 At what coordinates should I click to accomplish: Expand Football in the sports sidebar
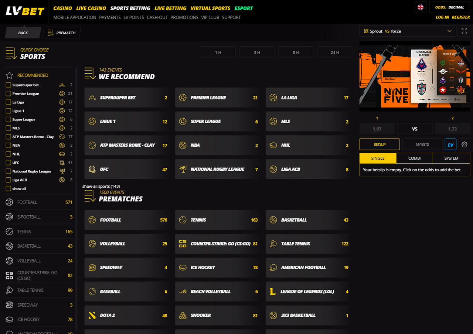(x=39, y=202)
